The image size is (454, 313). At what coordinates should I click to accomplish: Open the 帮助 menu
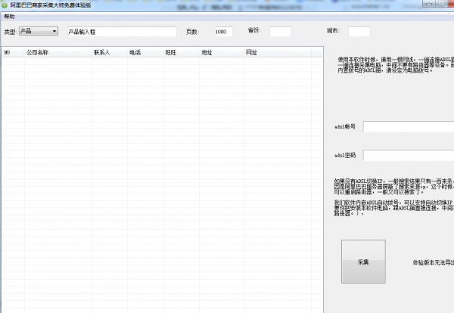[x=9, y=16]
